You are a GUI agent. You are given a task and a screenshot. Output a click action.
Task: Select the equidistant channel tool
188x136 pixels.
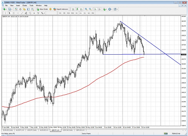point(26,13)
